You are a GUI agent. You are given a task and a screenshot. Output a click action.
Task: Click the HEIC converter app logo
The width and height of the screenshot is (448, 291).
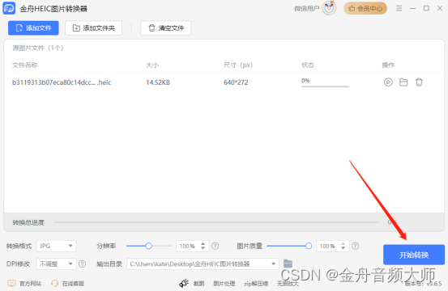[9, 8]
